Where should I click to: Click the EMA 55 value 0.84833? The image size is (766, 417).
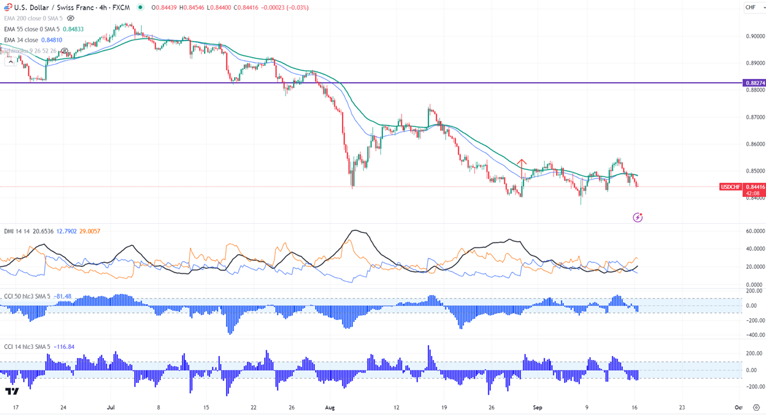tap(73, 30)
